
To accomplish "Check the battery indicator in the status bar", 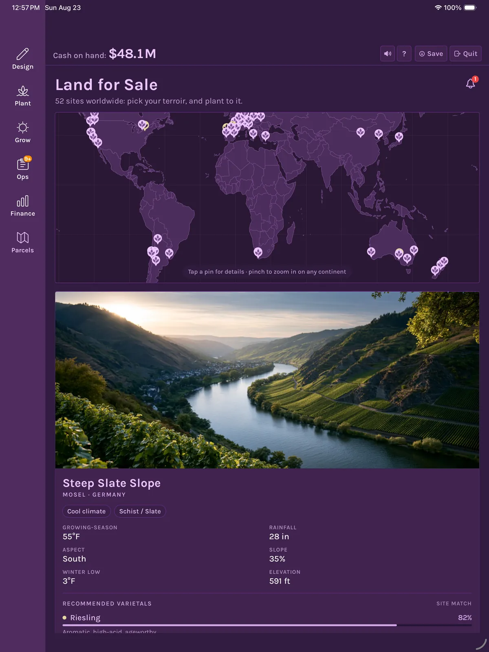I will [470, 8].
